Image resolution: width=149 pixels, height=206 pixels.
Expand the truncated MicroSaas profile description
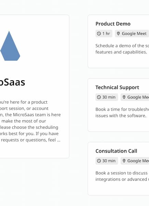(x=59, y=140)
